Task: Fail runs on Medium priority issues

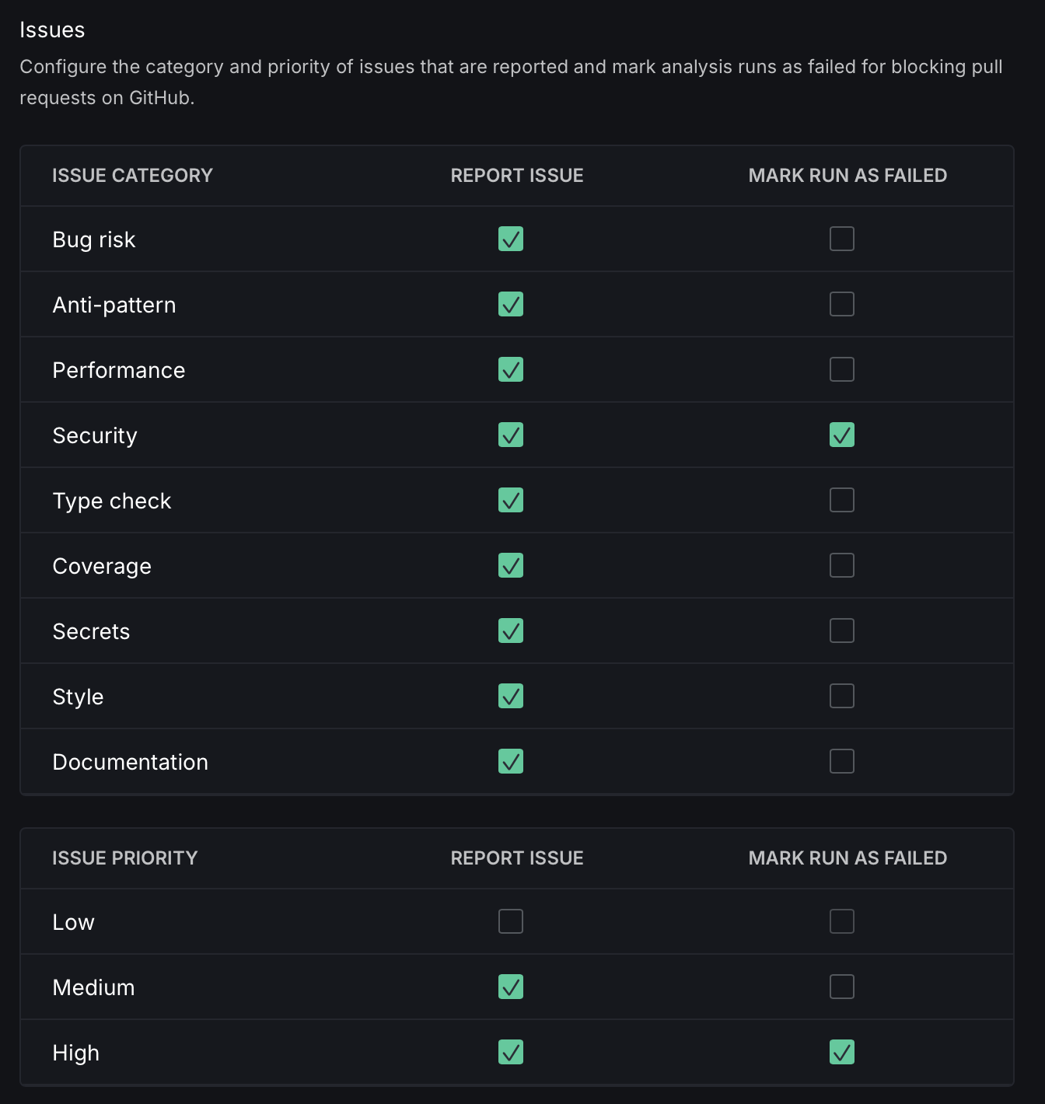Action: tap(842, 987)
